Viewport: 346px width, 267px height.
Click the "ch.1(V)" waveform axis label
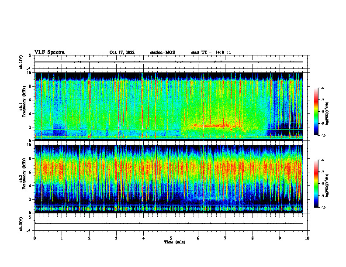[21, 62]
